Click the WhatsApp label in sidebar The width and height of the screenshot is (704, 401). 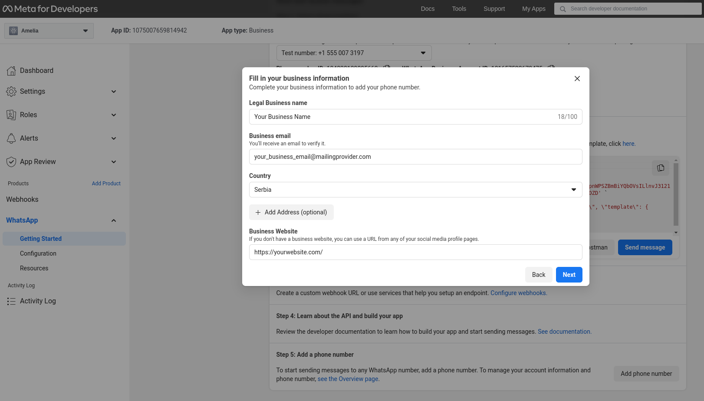click(x=22, y=220)
